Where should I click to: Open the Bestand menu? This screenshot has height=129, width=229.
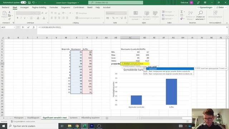click(6, 7)
